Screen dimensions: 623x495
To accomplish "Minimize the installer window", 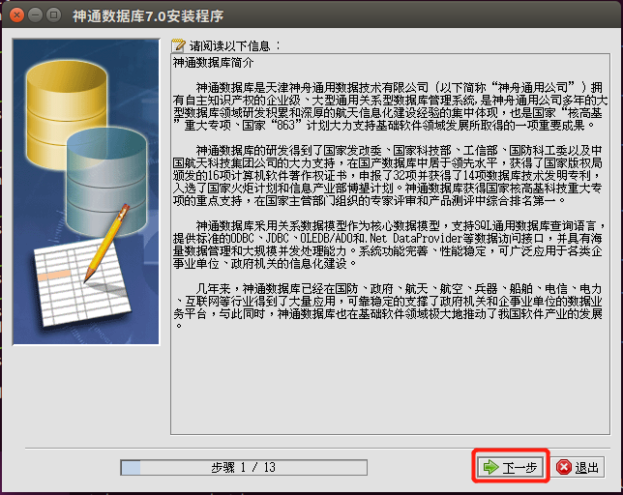I will [36, 15].
